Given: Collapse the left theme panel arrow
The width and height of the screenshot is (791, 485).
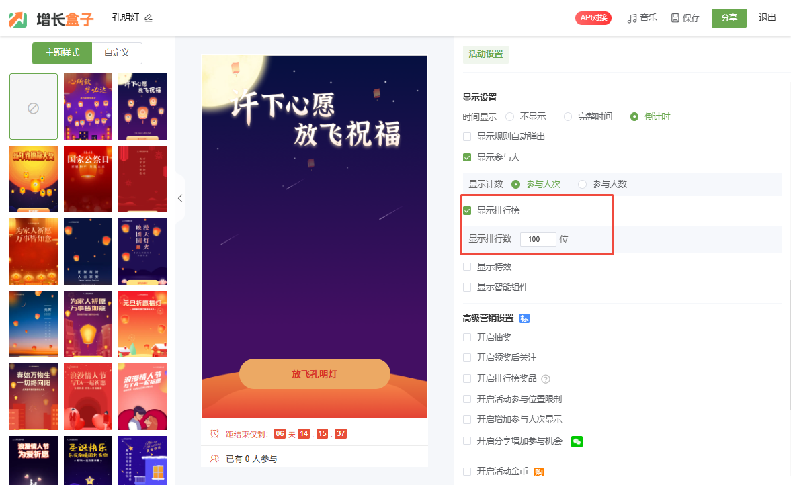Looking at the screenshot, I should point(180,198).
